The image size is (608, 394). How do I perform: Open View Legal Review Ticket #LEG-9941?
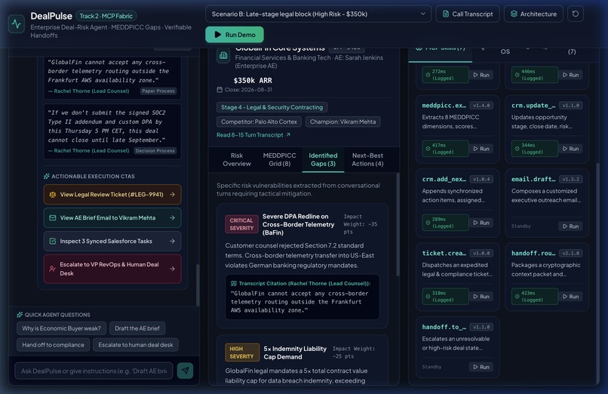tap(112, 195)
